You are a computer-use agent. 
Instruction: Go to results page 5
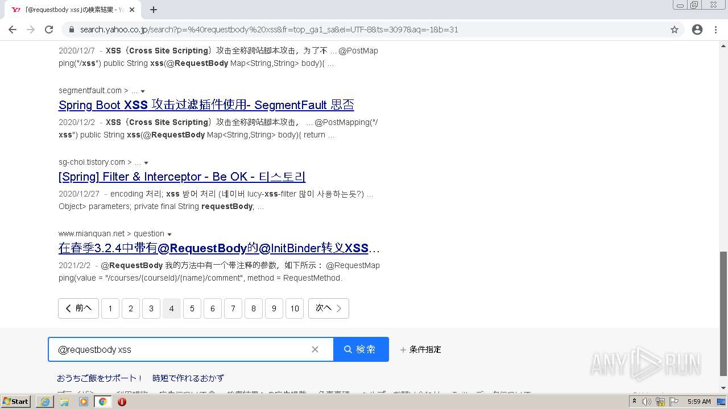pos(192,308)
